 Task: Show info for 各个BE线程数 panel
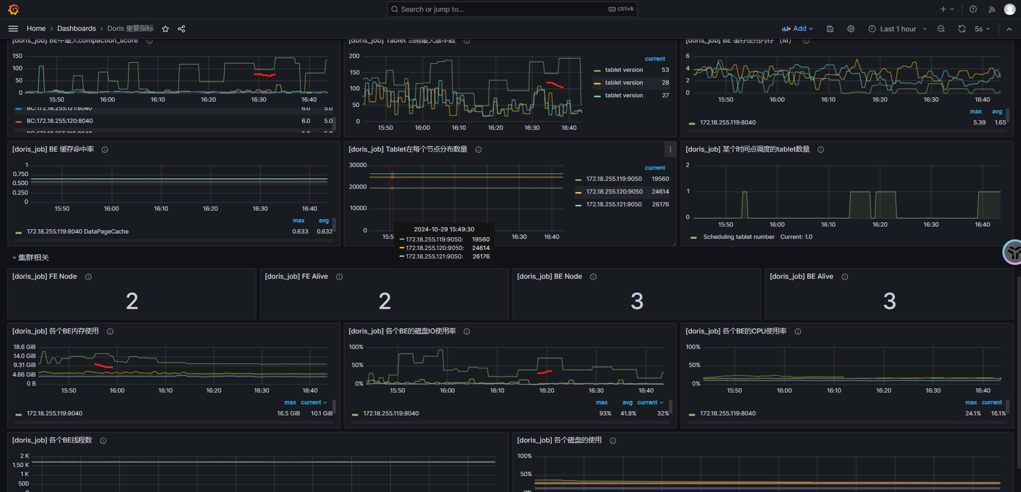click(x=103, y=440)
